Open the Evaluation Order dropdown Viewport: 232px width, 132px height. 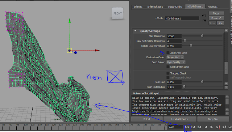pos(175,57)
